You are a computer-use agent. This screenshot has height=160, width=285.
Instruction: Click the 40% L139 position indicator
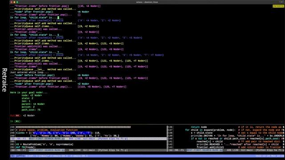[232, 150]
